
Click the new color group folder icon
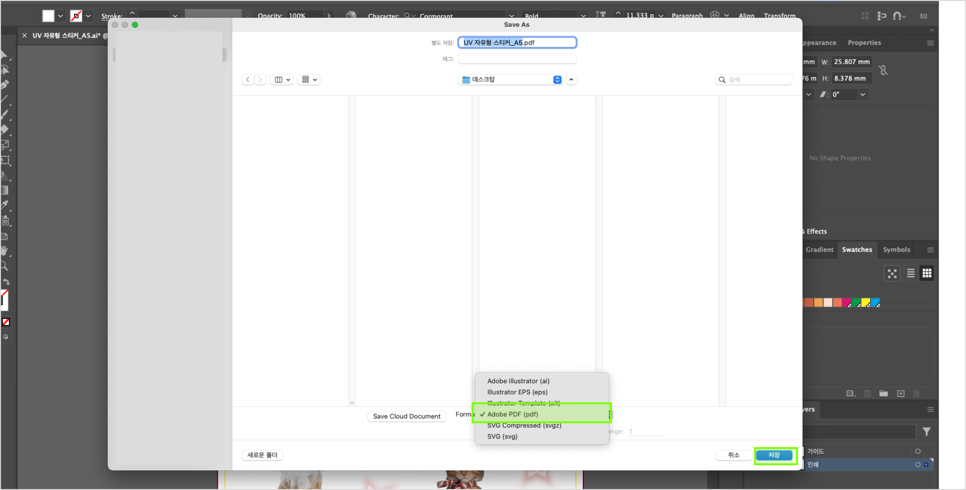[x=884, y=394]
